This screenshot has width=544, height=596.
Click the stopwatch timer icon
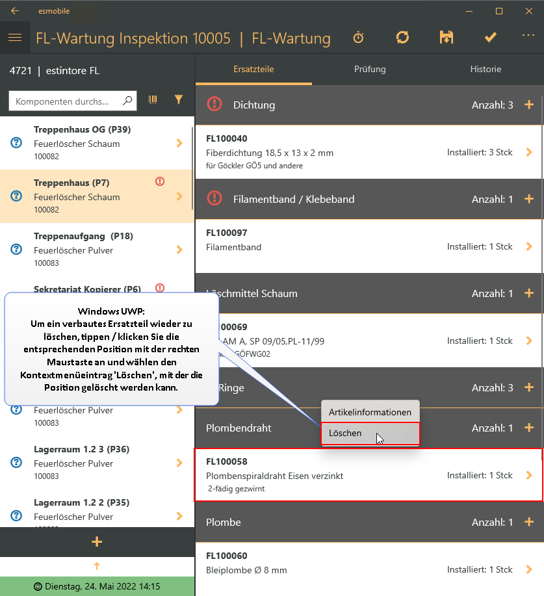359,38
